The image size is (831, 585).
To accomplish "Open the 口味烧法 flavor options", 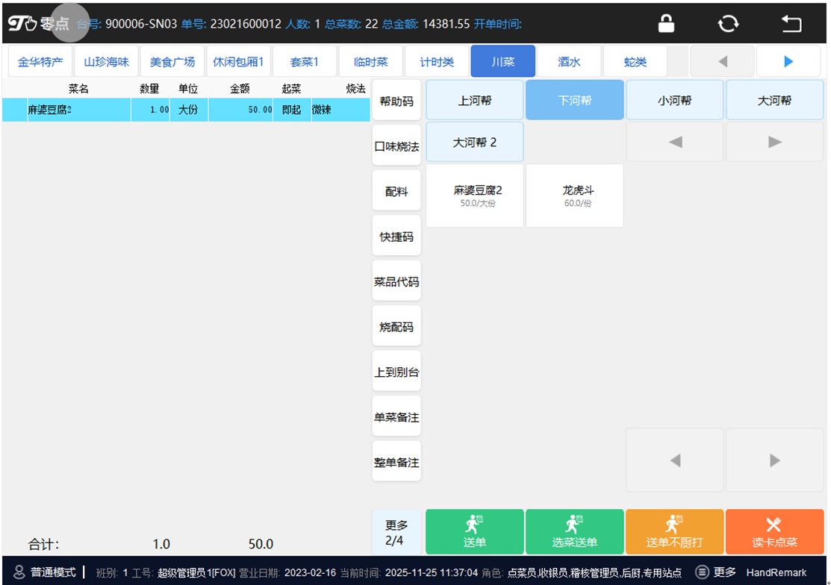I will [396, 146].
